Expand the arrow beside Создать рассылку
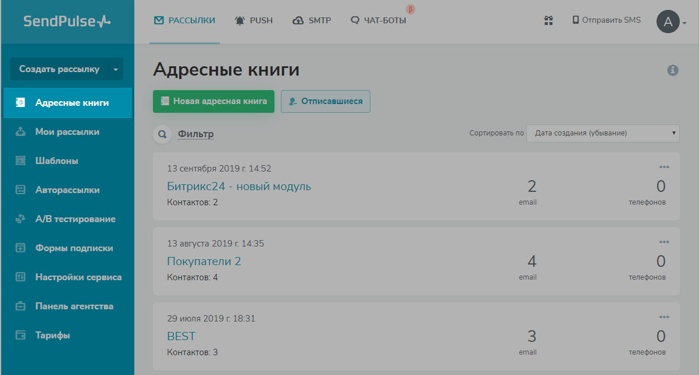The image size is (699, 375). [x=116, y=69]
